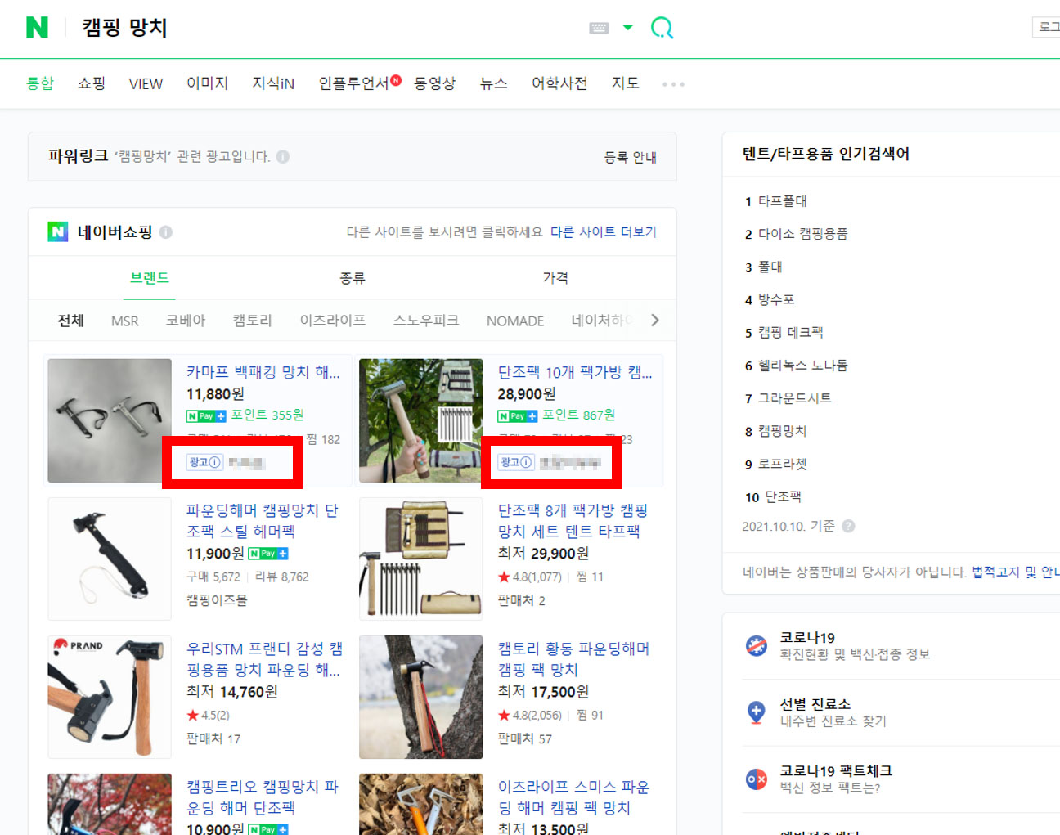
Task: Open 캠토리 황동 파운딩해머 thumbnail
Action: tap(421, 697)
